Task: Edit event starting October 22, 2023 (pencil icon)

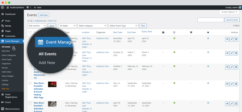Action: pos(232,53)
